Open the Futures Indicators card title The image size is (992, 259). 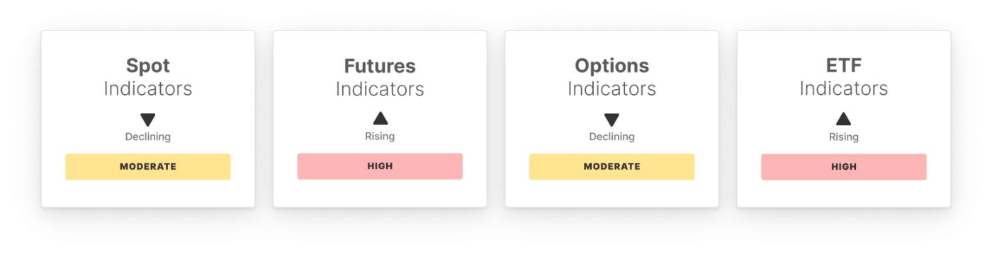(380, 77)
